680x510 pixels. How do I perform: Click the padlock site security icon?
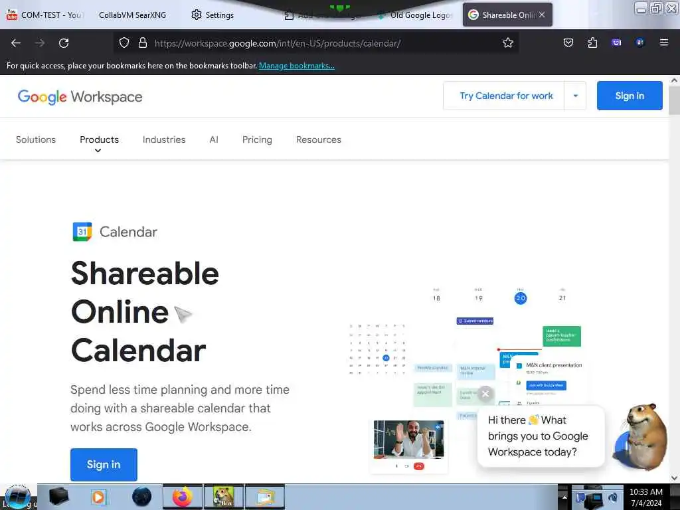(143, 43)
